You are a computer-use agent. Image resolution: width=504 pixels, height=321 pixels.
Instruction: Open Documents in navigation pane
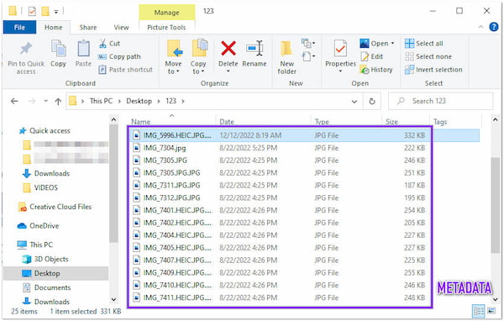46,287
